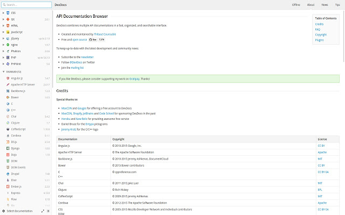Expand the jQuery documentation tree
Screen dimensions: 345x215
[x=3, y=38]
